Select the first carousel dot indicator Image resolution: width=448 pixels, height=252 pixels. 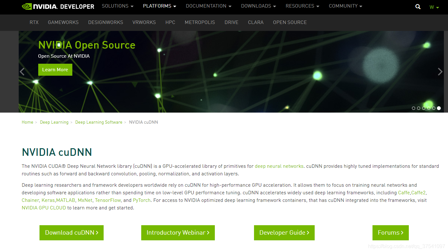coord(414,108)
